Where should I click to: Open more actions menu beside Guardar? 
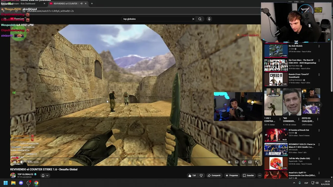click(x=260, y=176)
